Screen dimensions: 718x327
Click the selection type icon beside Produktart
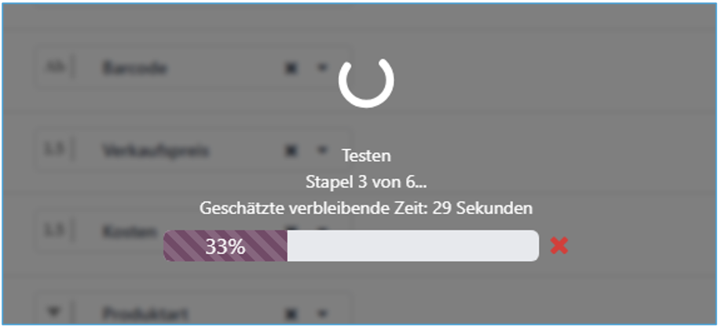pos(53,313)
